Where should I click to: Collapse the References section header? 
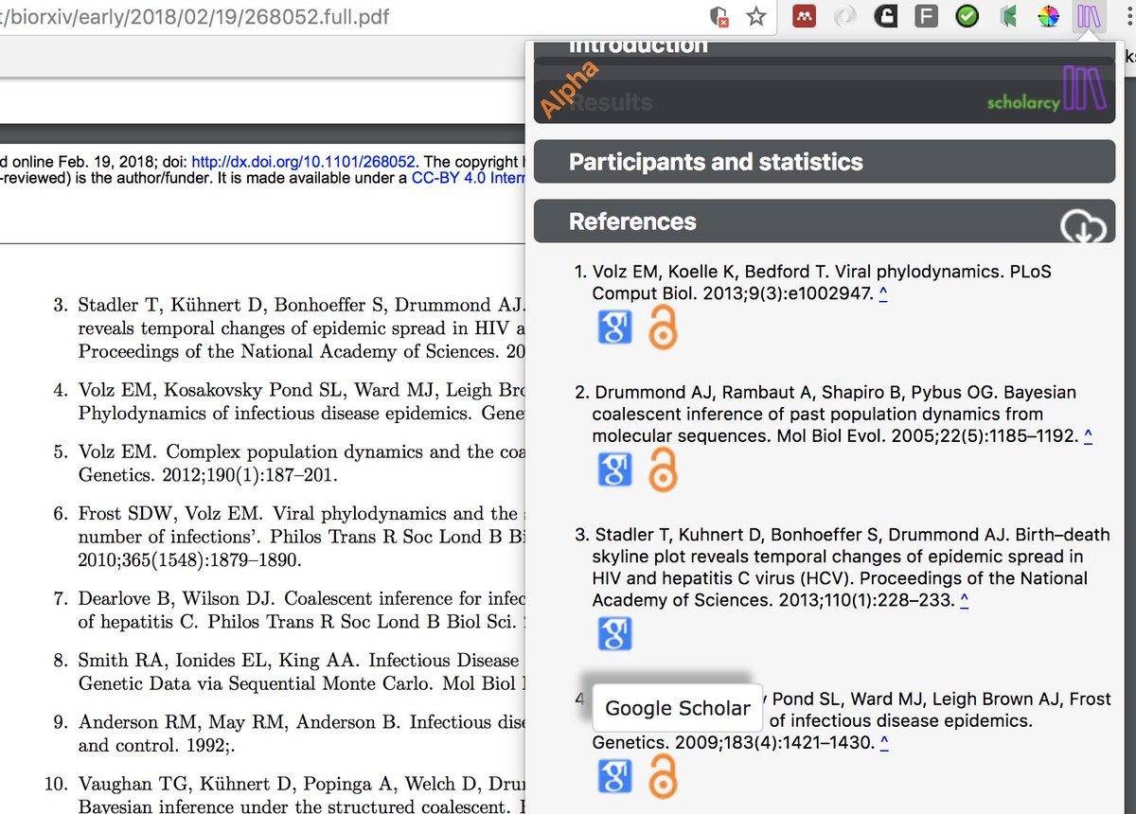point(825,221)
